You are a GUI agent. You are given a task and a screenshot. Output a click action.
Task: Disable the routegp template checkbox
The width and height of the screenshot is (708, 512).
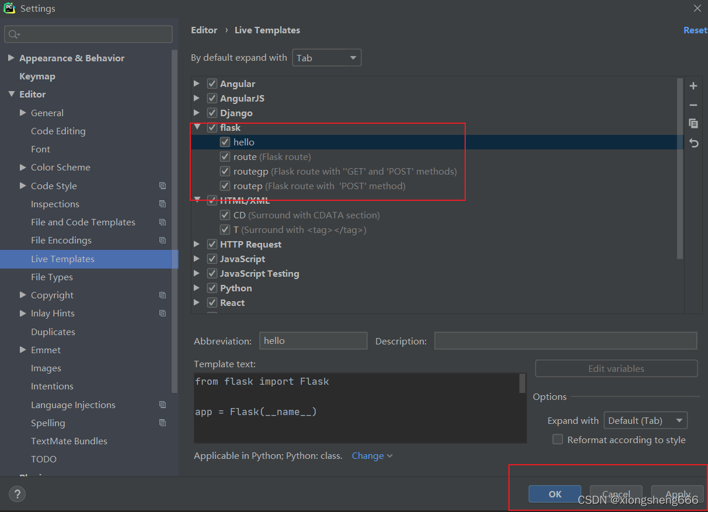225,171
